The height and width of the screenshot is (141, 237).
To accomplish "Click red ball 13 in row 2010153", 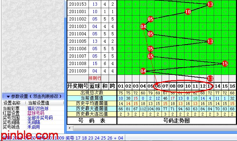I will pos(210,4).
